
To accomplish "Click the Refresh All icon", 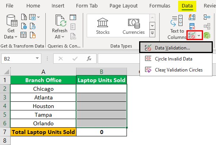I will 61,20.
